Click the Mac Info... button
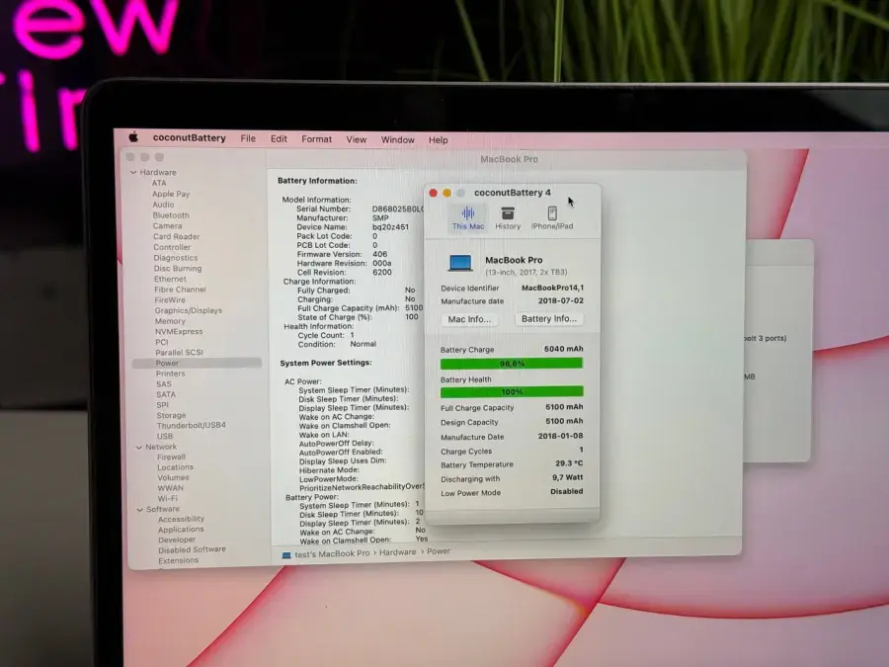 click(x=469, y=319)
